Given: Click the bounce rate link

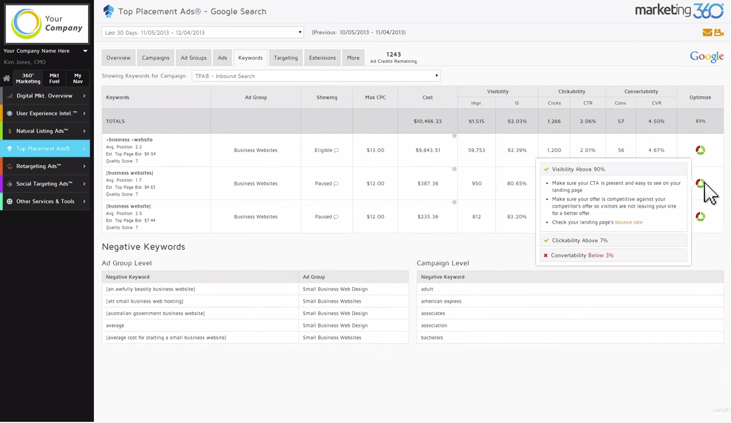Looking at the screenshot, I should pos(628,222).
